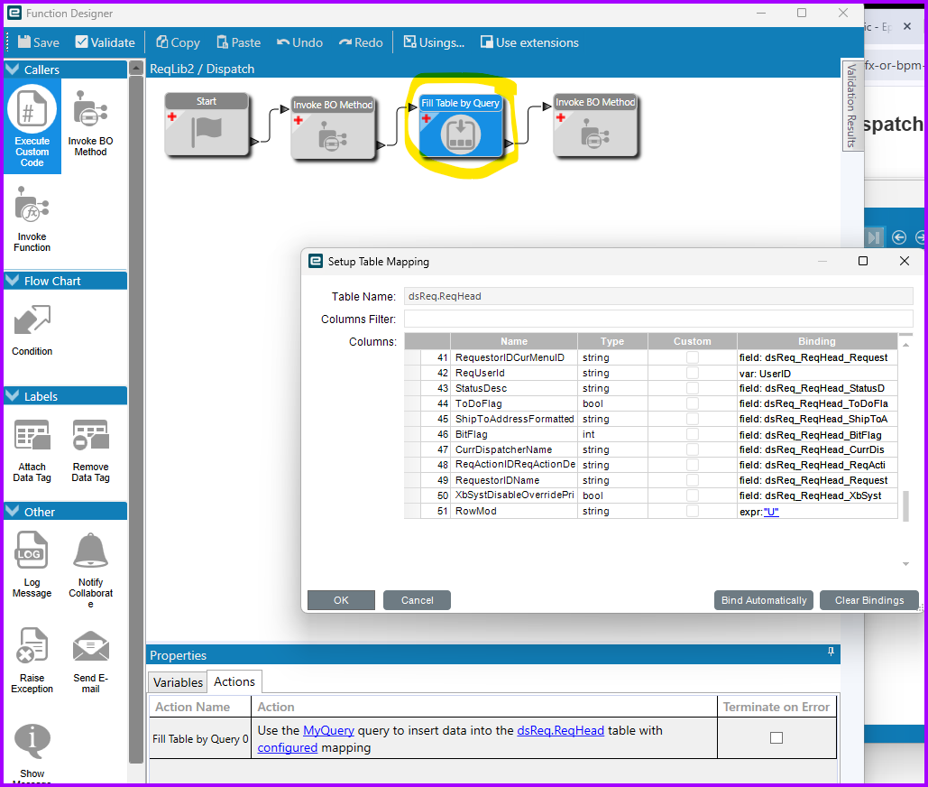Screen dimensions: 928x787
Task: Switch to the Variables tab
Action: tap(178, 682)
